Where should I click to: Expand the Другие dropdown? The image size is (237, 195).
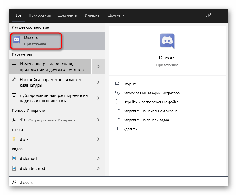[x=117, y=15]
